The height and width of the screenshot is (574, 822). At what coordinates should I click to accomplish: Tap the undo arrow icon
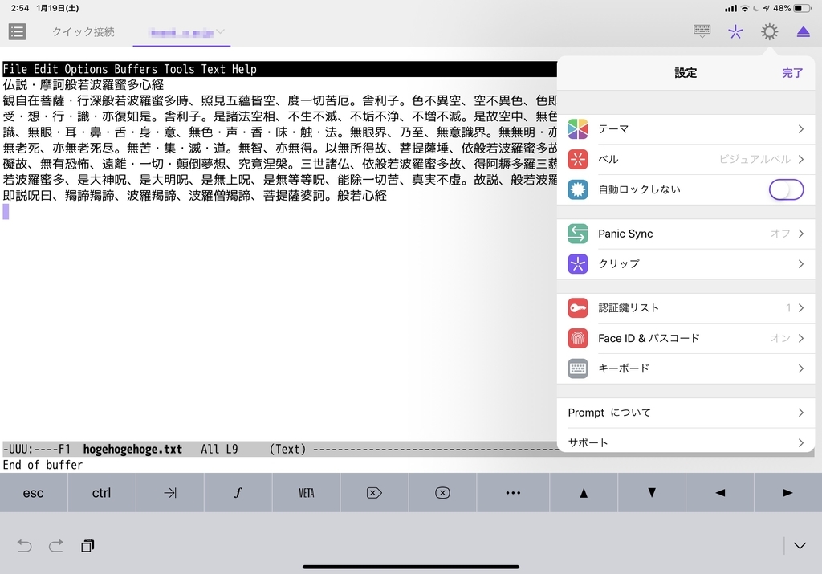point(24,546)
